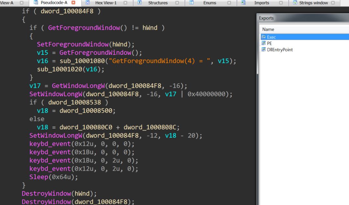Click the Strings window tab icon
Viewport: 349px width, 205px height.
[295, 3]
